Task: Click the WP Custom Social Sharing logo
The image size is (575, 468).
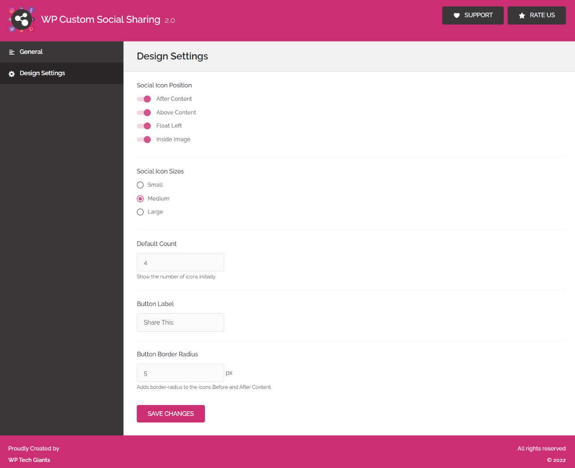Action: [21, 20]
